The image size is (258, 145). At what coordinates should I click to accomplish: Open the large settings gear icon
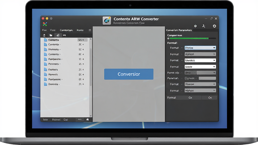coord(214,26)
